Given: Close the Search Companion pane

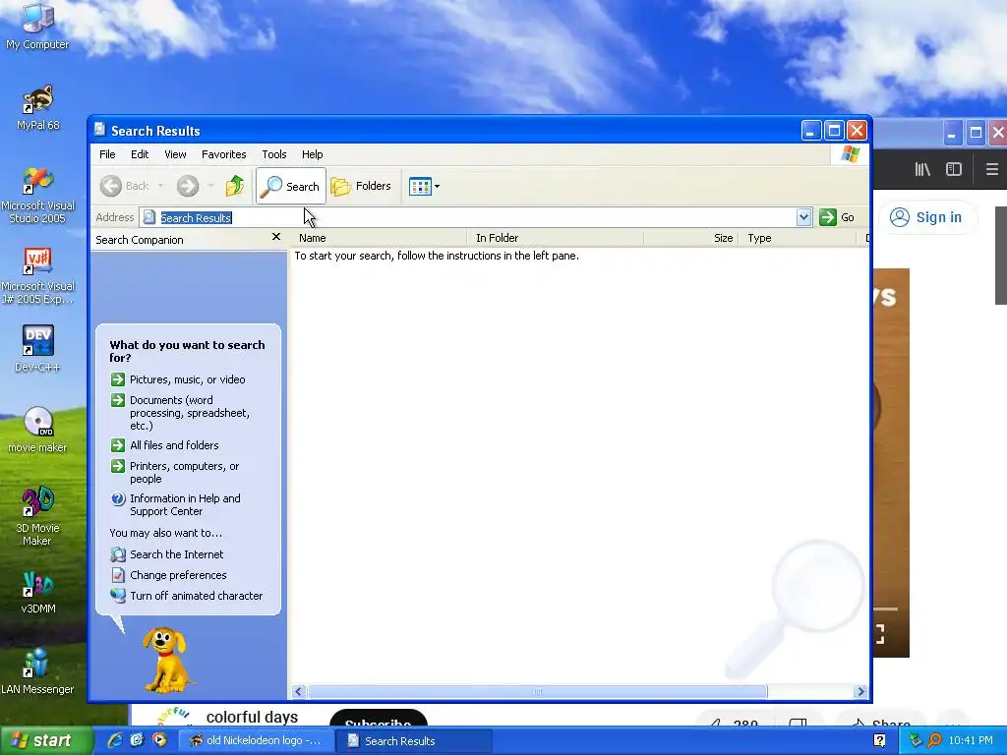Looking at the screenshot, I should (x=276, y=237).
